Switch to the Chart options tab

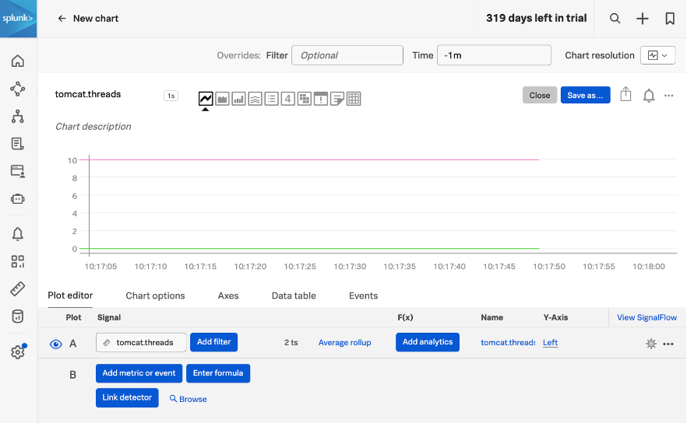click(x=155, y=295)
